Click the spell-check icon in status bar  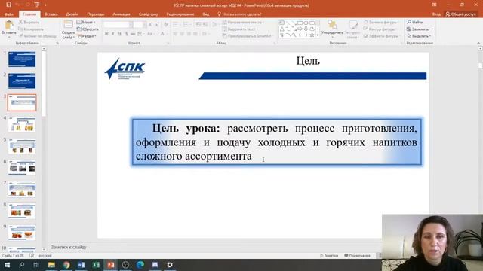click(32, 255)
